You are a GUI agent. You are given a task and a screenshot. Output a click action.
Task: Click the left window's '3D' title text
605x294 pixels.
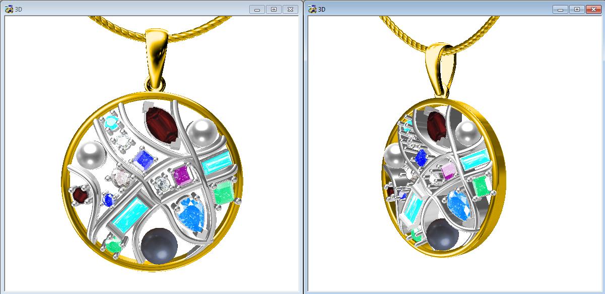[x=19, y=10]
